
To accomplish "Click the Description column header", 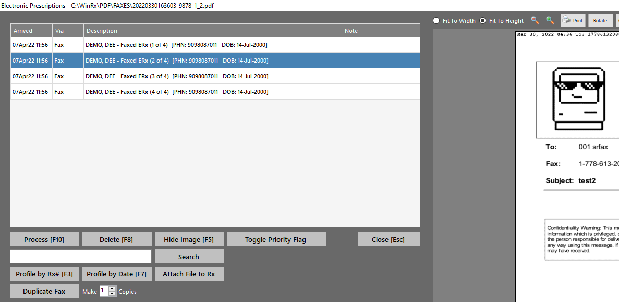I will tap(212, 31).
